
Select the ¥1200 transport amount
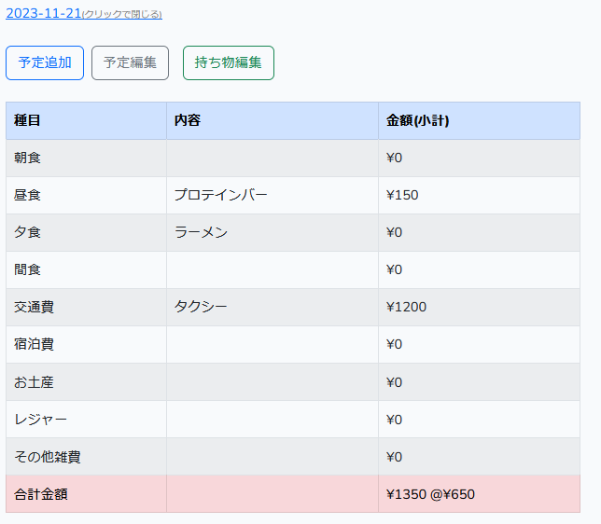pos(406,307)
